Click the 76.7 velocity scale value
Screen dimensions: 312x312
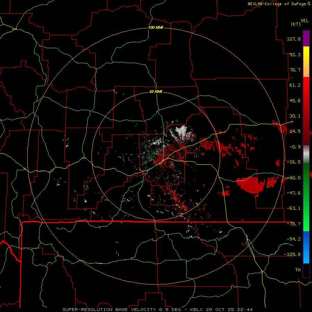295,70
